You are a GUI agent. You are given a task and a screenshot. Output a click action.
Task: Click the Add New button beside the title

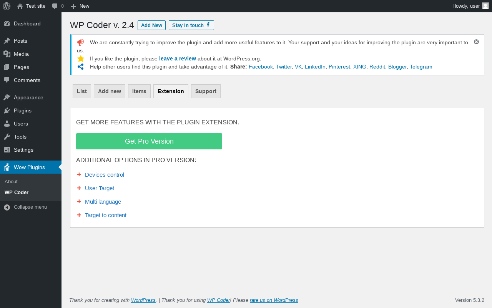click(x=151, y=25)
